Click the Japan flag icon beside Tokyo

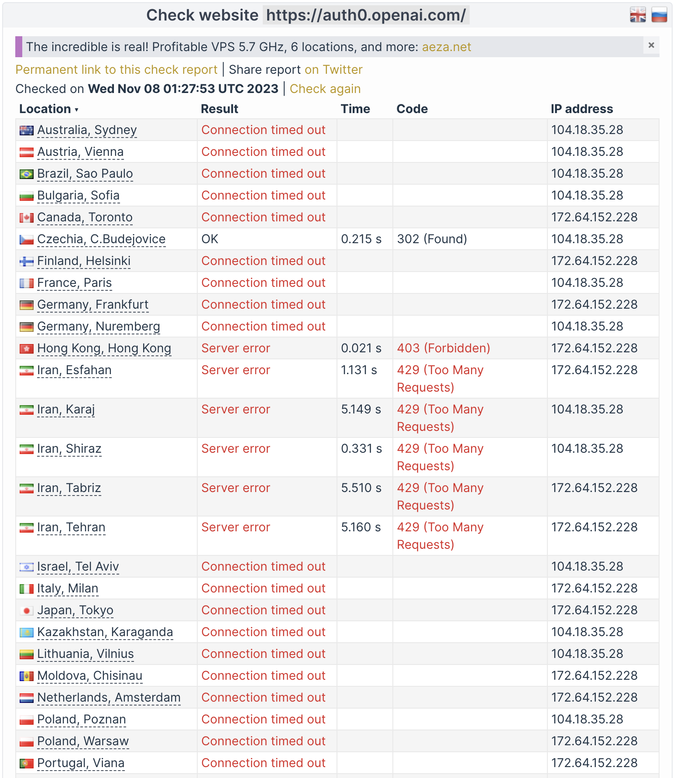[27, 610]
